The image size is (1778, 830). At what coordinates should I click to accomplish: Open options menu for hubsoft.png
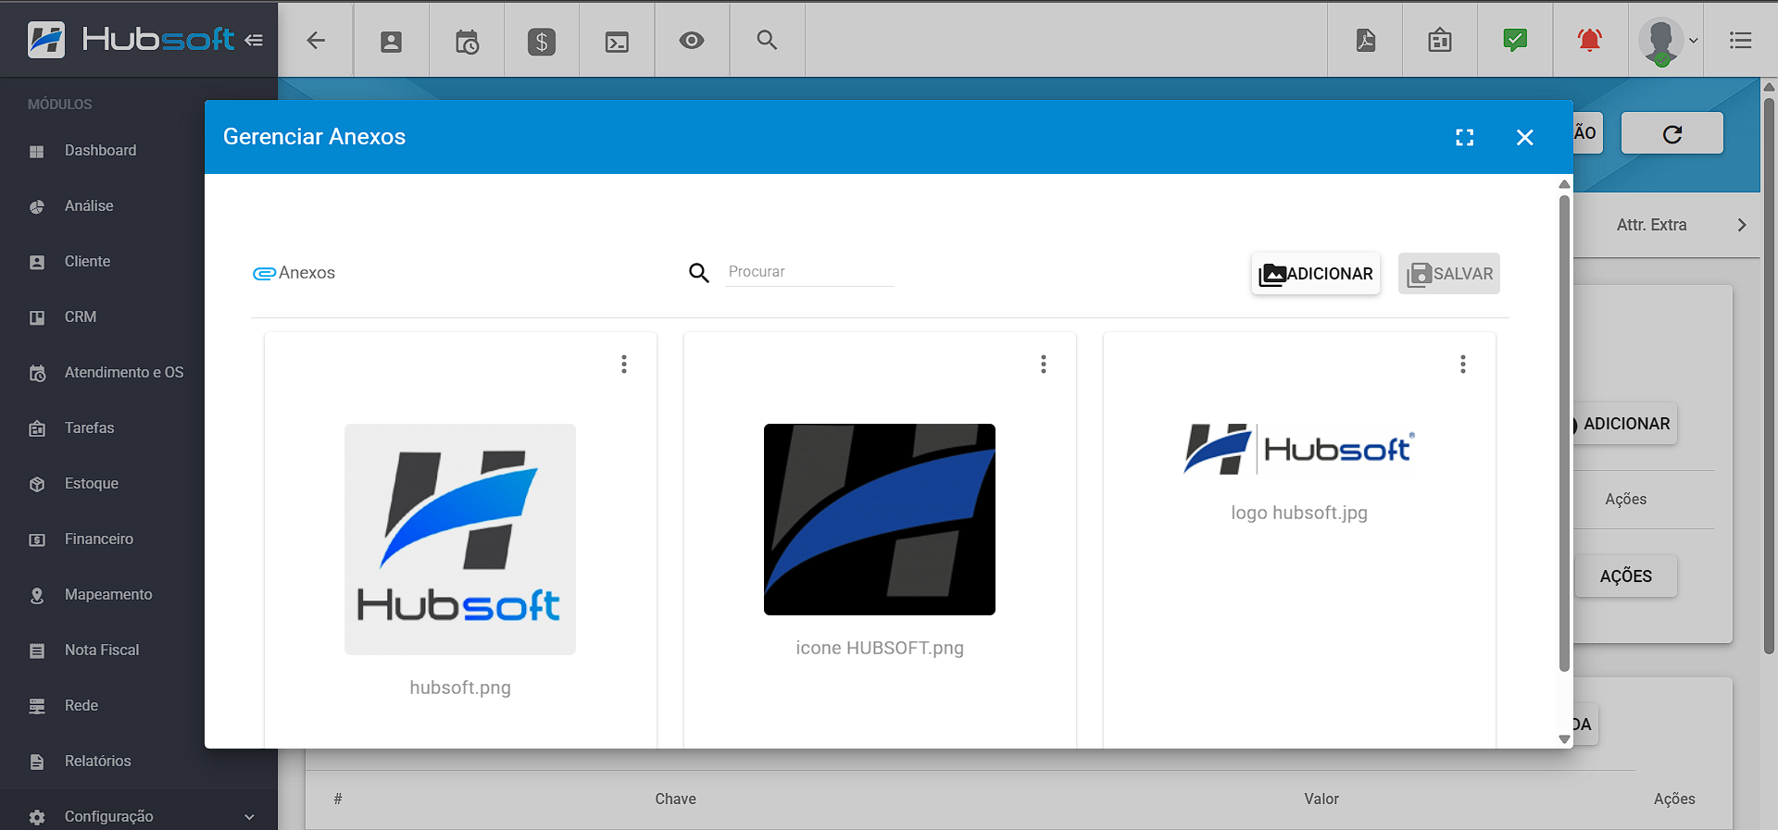pyautogui.click(x=624, y=365)
